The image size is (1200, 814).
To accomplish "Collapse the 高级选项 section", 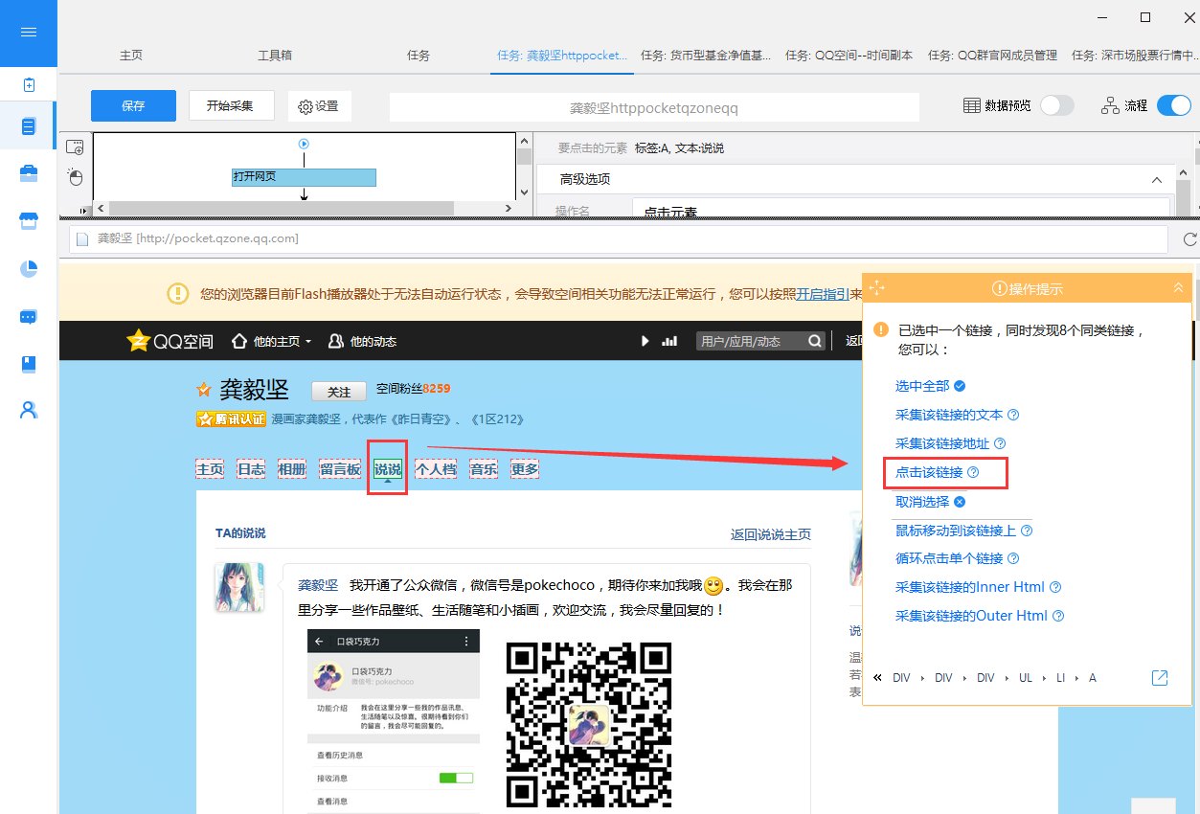I will 1156,179.
